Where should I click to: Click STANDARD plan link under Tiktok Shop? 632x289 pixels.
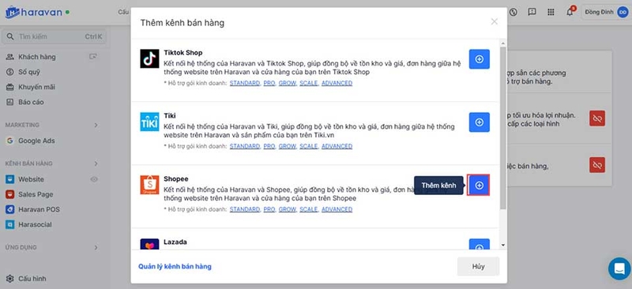tap(245, 84)
